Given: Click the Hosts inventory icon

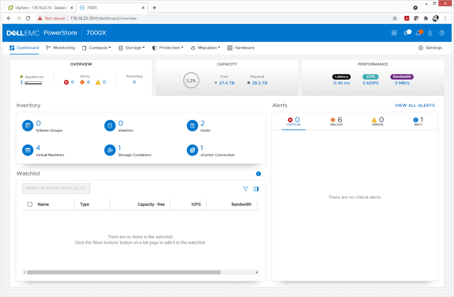Looking at the screenshot, I should click(192, 126).
